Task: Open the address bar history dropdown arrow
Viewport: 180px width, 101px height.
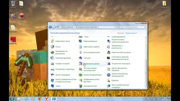Action: 114,27
